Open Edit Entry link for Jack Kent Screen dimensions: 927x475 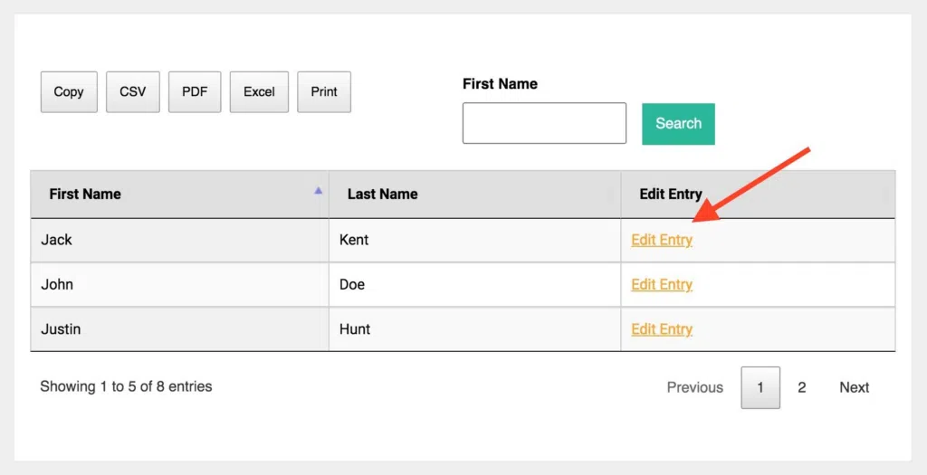662,240
